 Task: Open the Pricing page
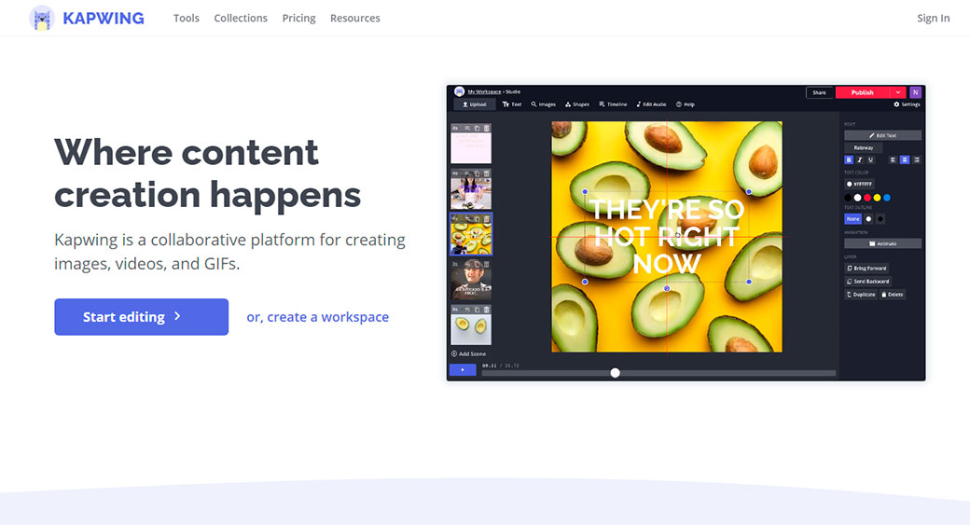[298, 18]
